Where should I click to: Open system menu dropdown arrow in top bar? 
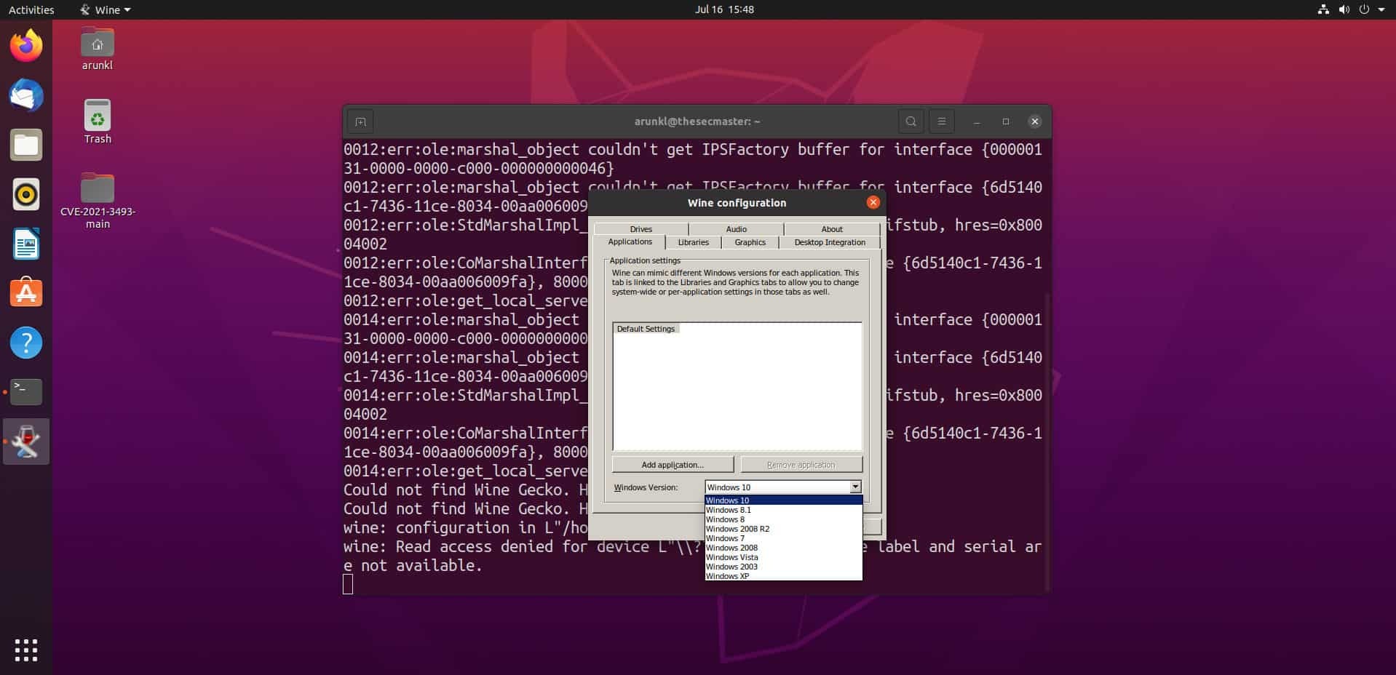click(1381, 9)
